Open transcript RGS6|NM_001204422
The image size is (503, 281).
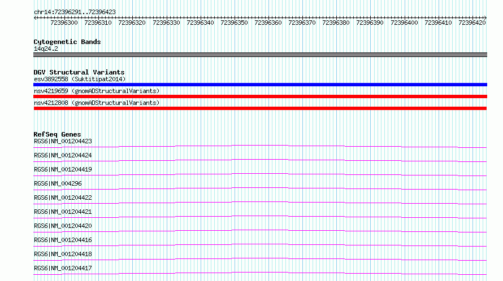click(63, 197)
